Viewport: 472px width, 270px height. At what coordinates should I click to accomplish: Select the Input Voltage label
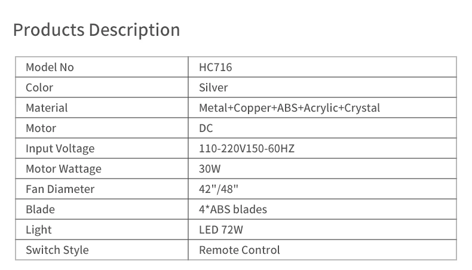(x=60, y=149)
